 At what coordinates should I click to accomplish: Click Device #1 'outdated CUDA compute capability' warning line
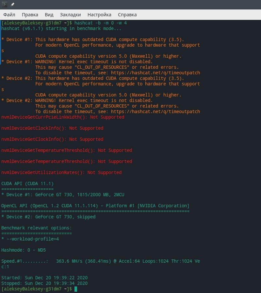(93, 39)
